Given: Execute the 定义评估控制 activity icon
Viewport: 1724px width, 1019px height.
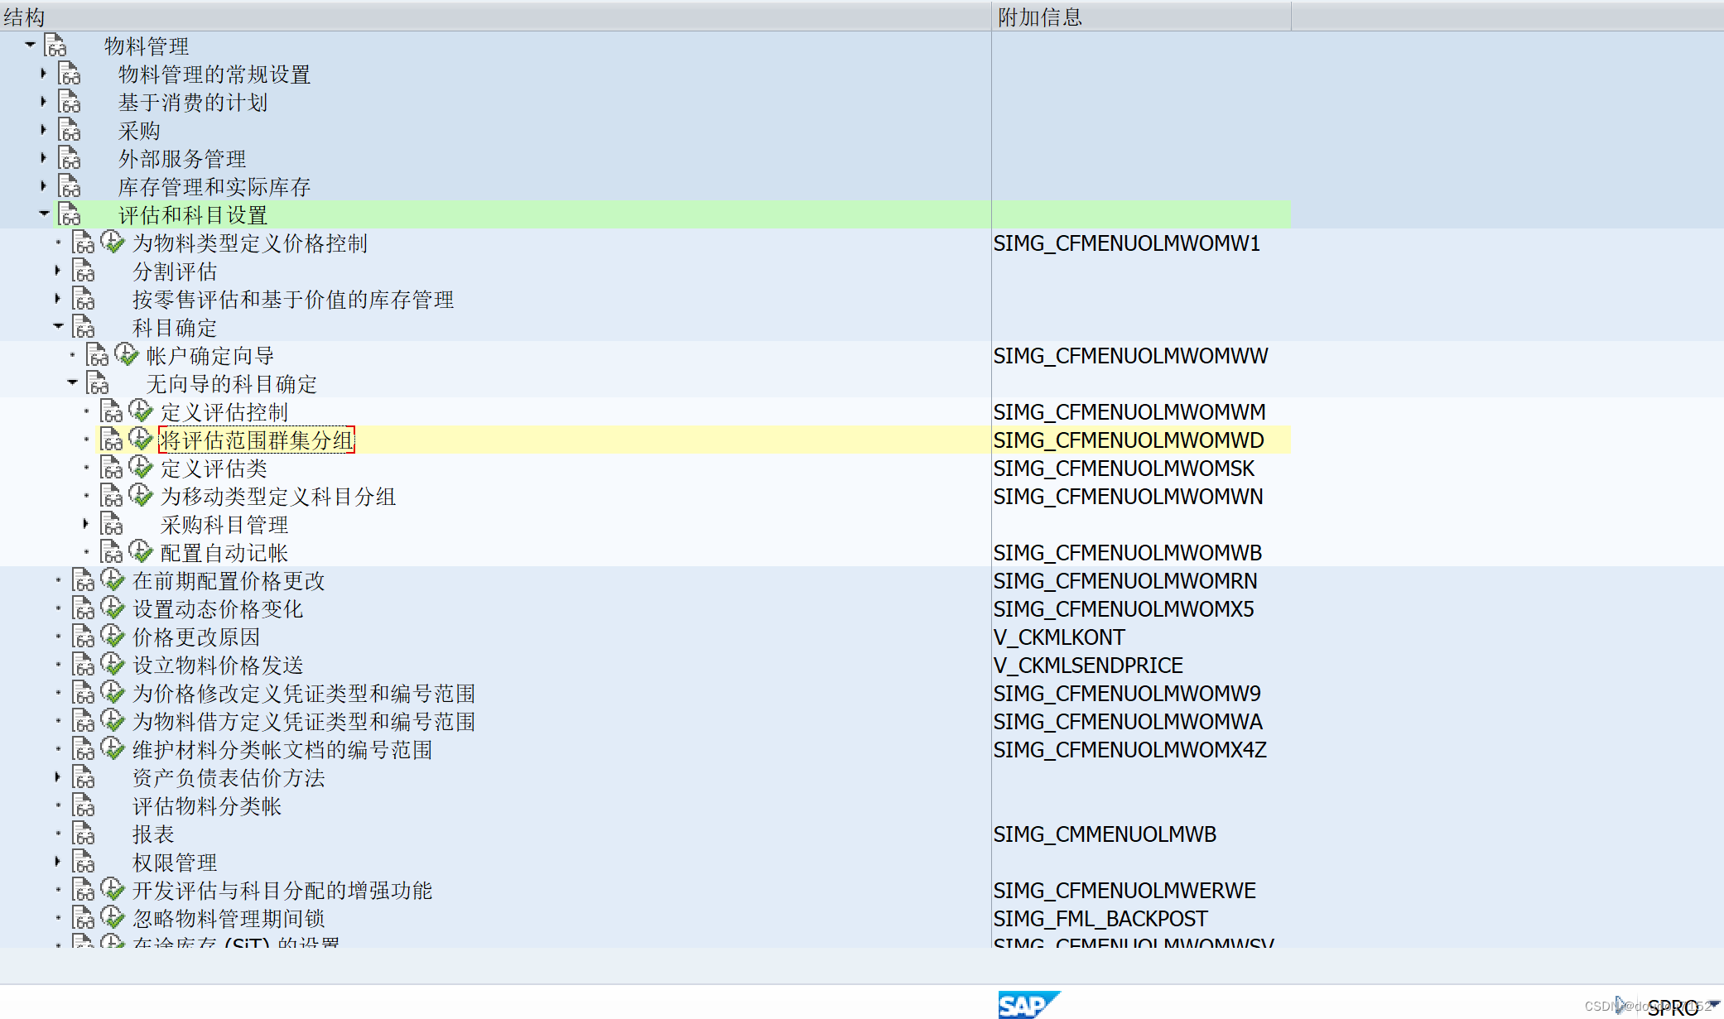Looking at the screenshot, I should 141,411.
